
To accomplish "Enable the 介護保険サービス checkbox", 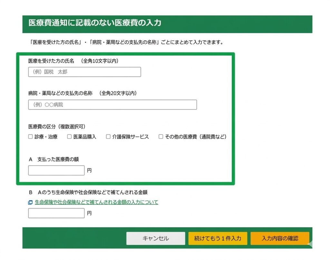I will click(108, 137).
